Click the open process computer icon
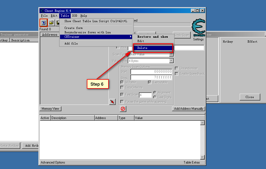Viewport: 266px width, 169px height. tap(44, 23)
